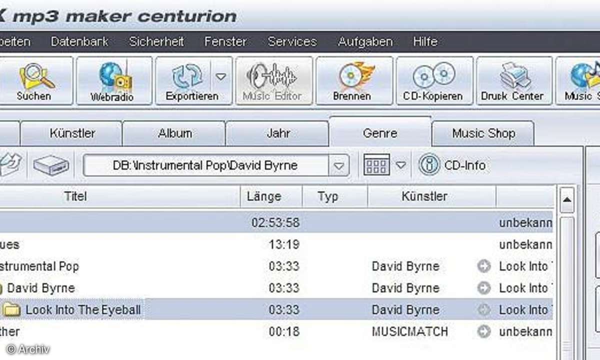Click the CD-Info button
The height and width of the screenshot is (360, 600).
click(x=452, y=165)
